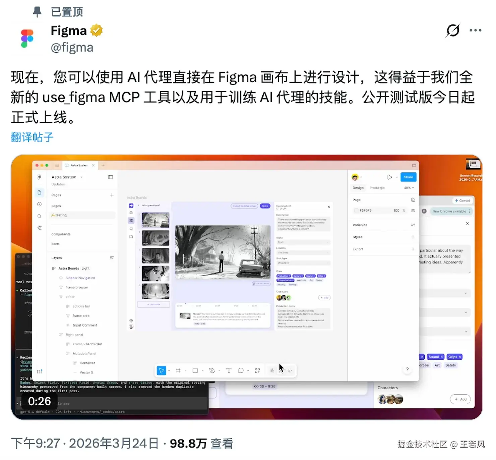Screen dimensions: 496x460
Task: Click the AI sparkle icon in Figma's left rail
Action: click(39, 228)
